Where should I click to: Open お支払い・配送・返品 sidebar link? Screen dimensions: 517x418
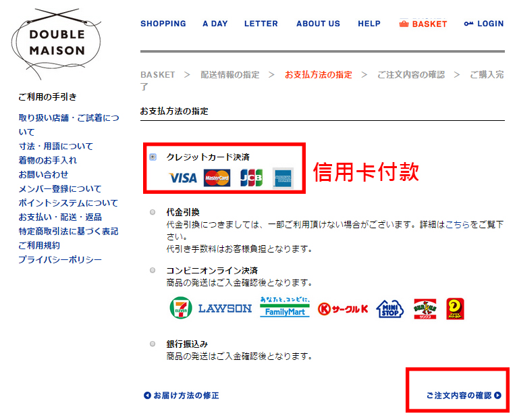(x=60, y=217)
